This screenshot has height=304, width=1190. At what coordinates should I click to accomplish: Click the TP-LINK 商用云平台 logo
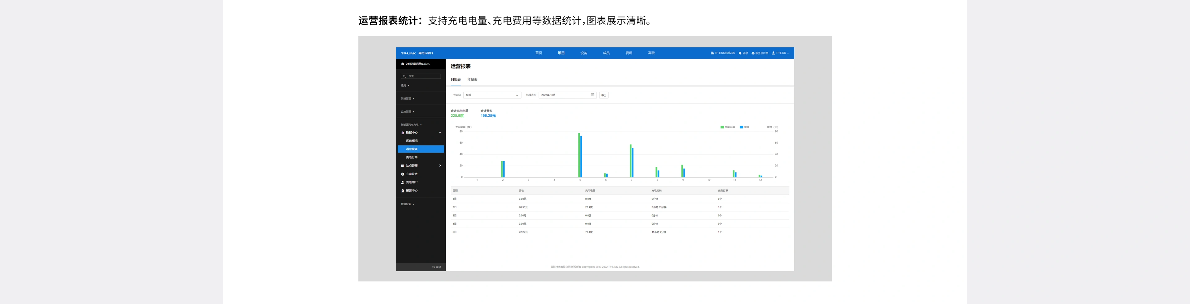click(417, 53)
